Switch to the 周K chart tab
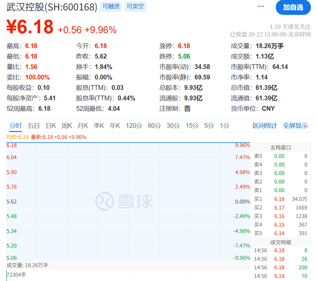The image size is (317, 281). pyautogui.click(x=67, y=126)
